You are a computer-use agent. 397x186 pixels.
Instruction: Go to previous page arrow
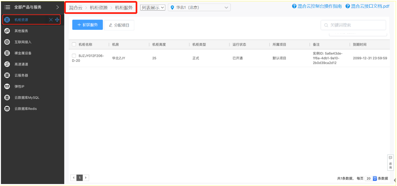pyautogui.click(x=73, y=178)
